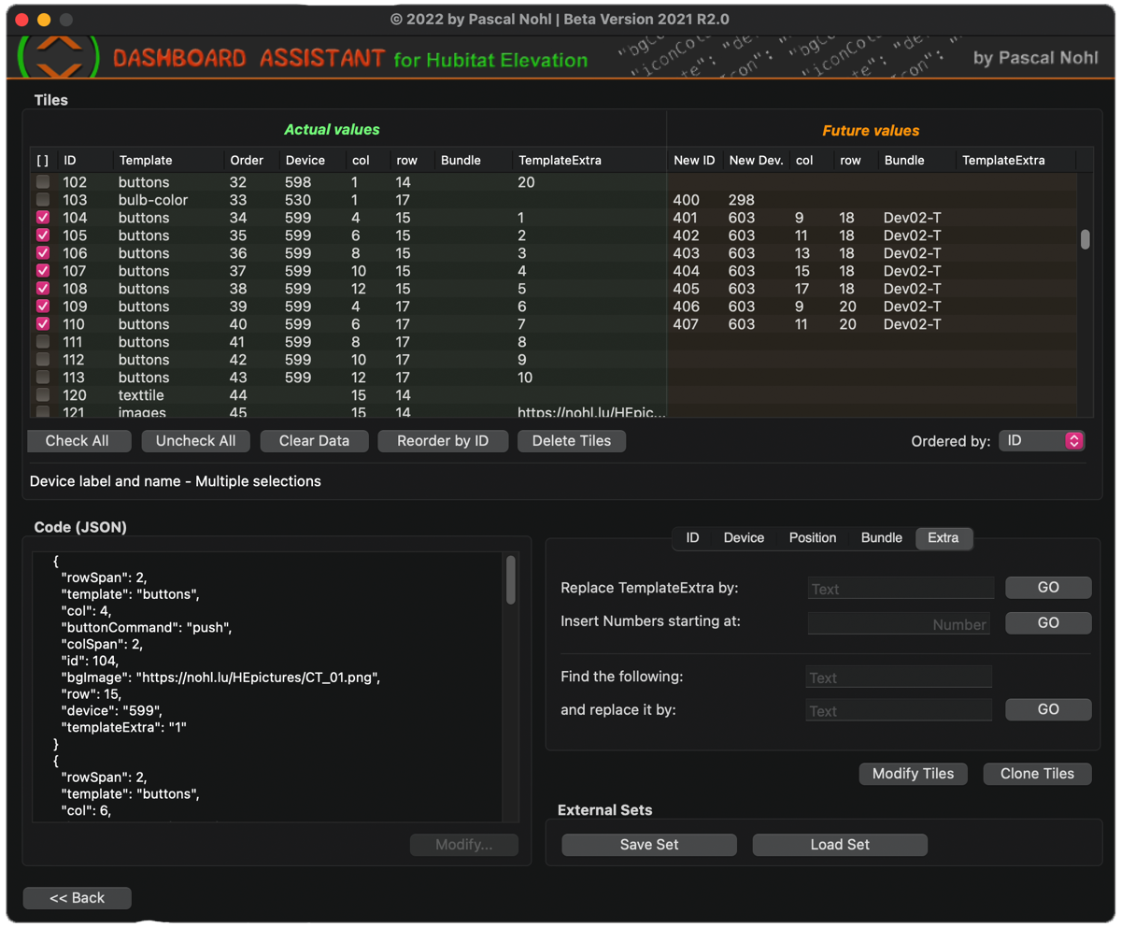Click GO next to Replace TemplateExtra by
Screen dimensions: 1121x927
pos(1048,588)
